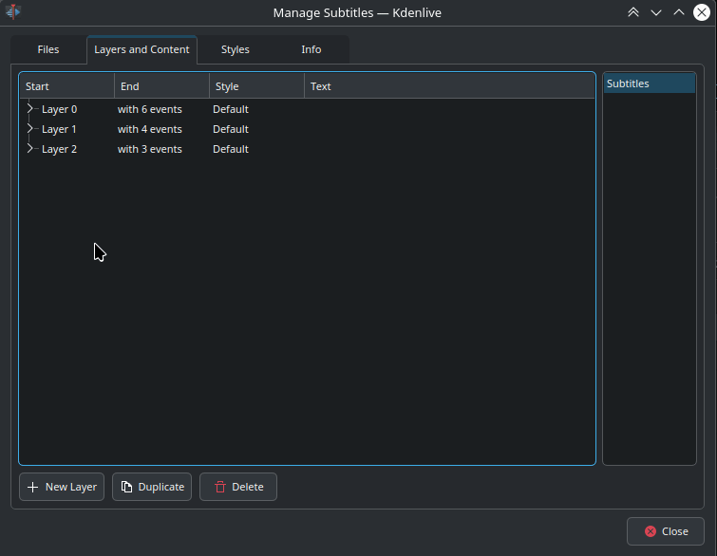Select the Layers and Content tab
The image size is (717, 556).
[142, 49]
